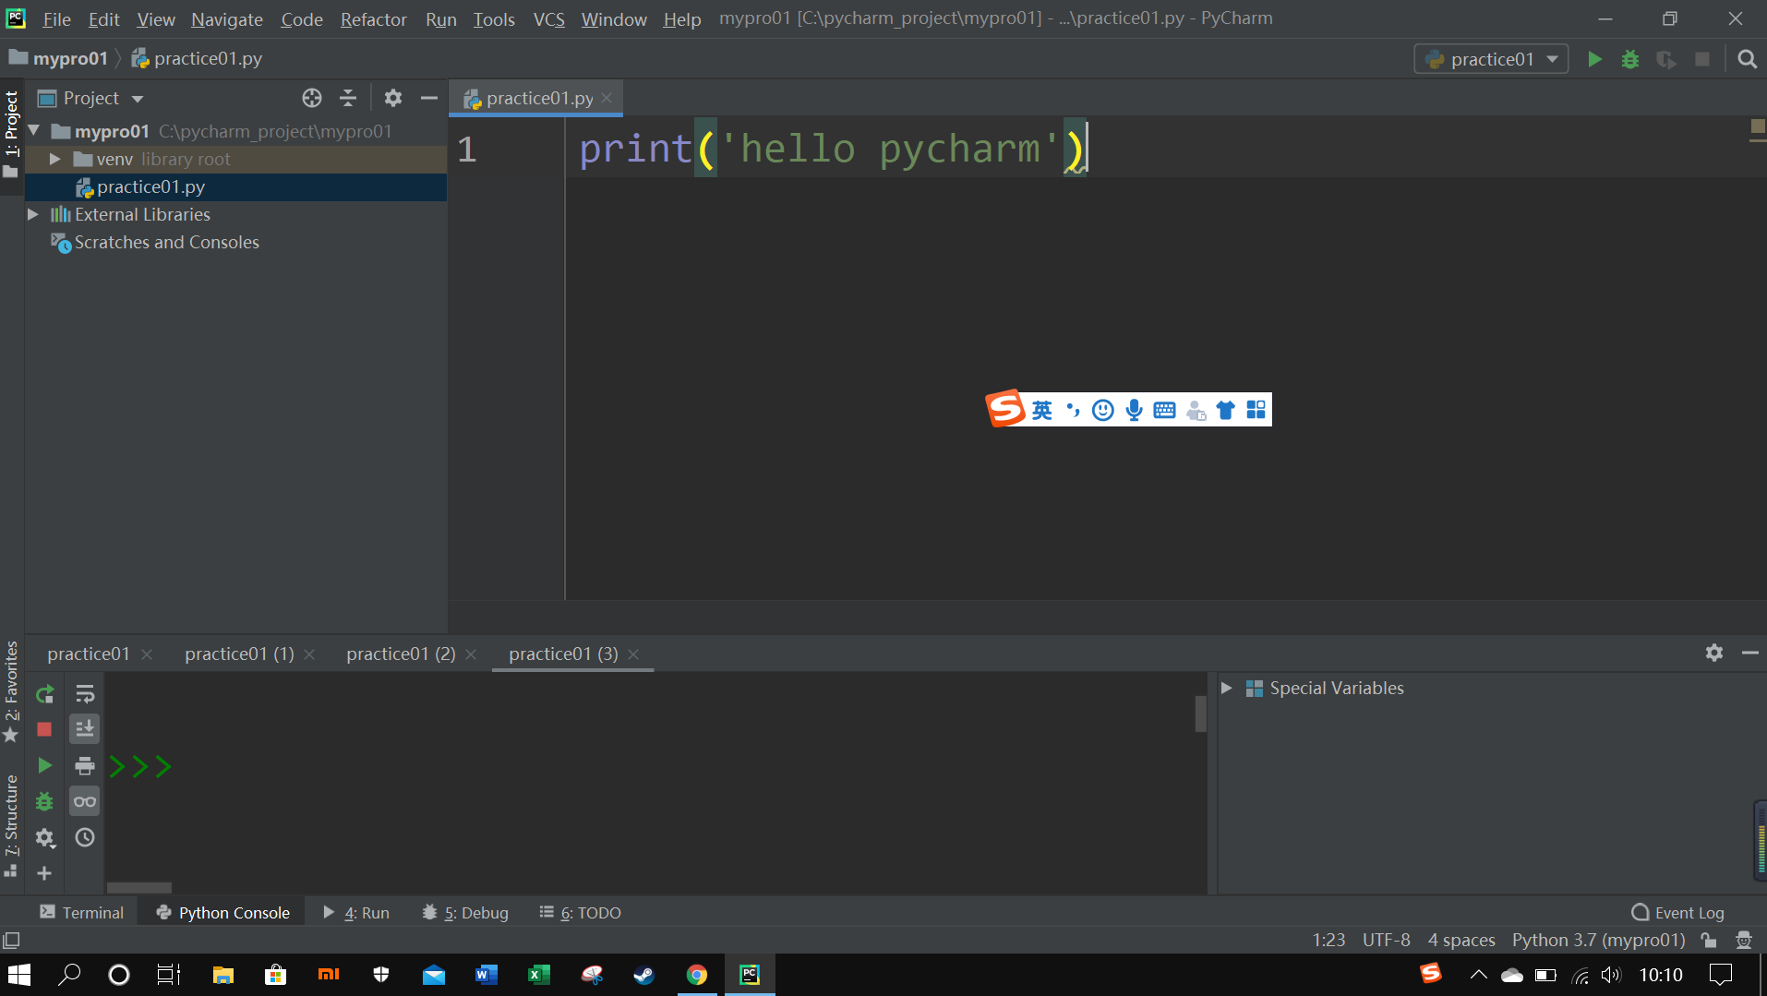The height and width of the screenshot is (996, 1767).
Task: Select practice01.py in project tree
Action: [150, 186]
